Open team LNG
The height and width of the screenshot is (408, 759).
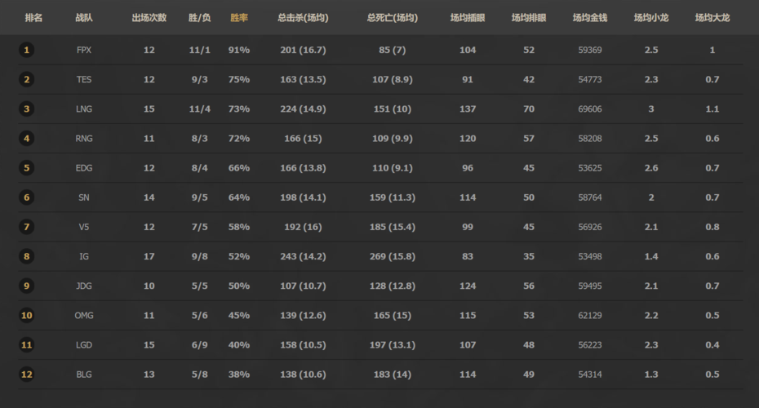coord(84,109)
